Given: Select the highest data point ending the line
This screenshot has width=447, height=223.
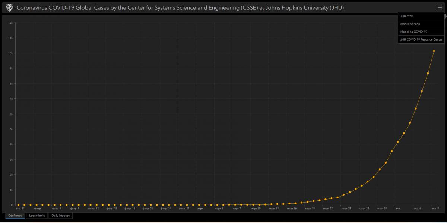Looking at the screenshot, I should 434,51.
